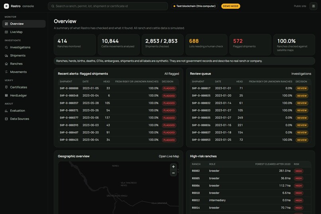Click the search input field

point(108,6)
